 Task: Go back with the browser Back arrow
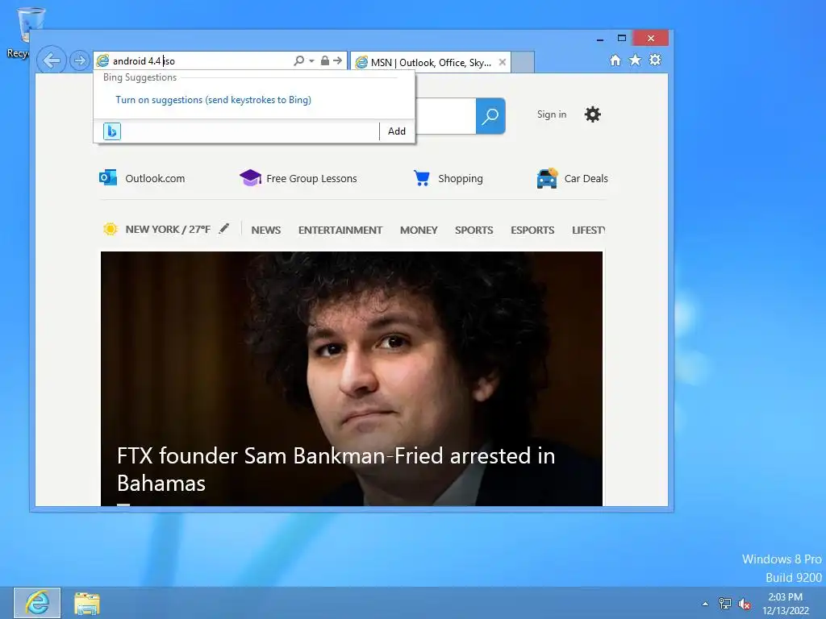point(52,60)
